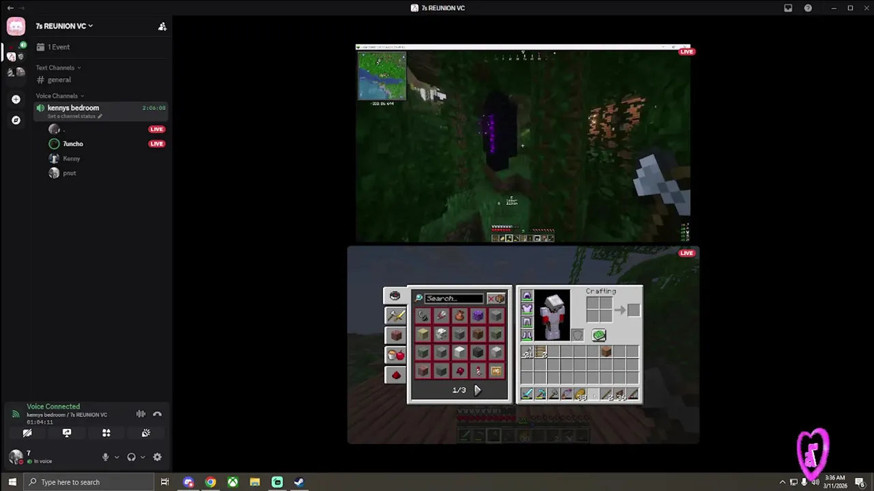
Task: Click the Search field in lower stream inventory
Action: [454, 299]
